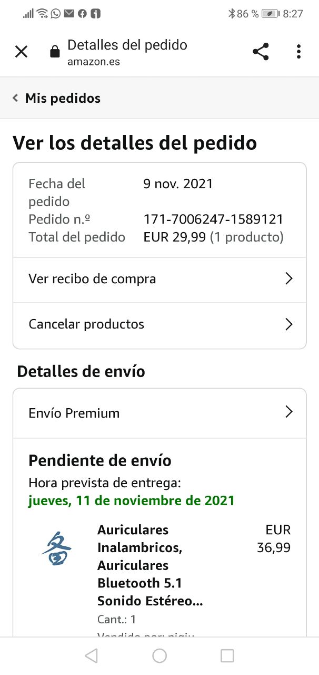The height and width of the screenshot is (675, 319).
Task: Close the browser tab with X
Action: (21, 52)
